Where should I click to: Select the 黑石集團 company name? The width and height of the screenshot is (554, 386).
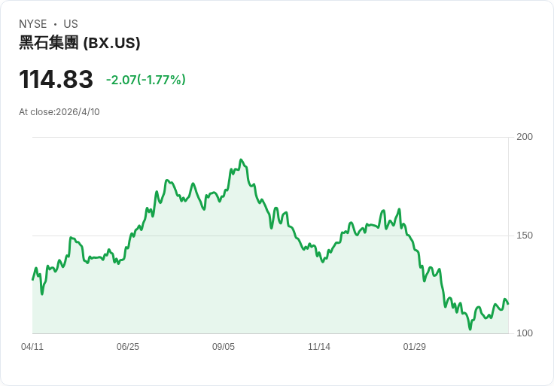coord(48,43)
